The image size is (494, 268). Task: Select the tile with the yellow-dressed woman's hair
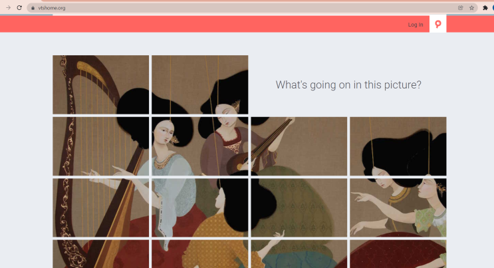199,207
